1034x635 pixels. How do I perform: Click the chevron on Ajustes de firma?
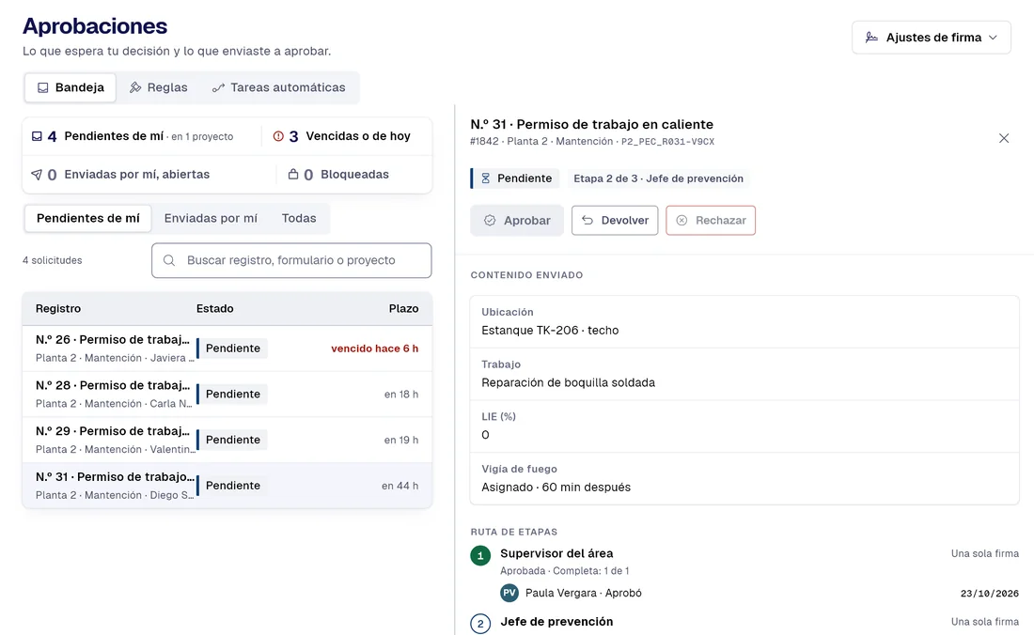pos(993,38)
